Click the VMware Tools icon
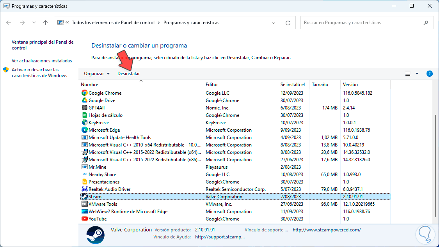Viewport: 439px width, 247px height. (85, 204)
